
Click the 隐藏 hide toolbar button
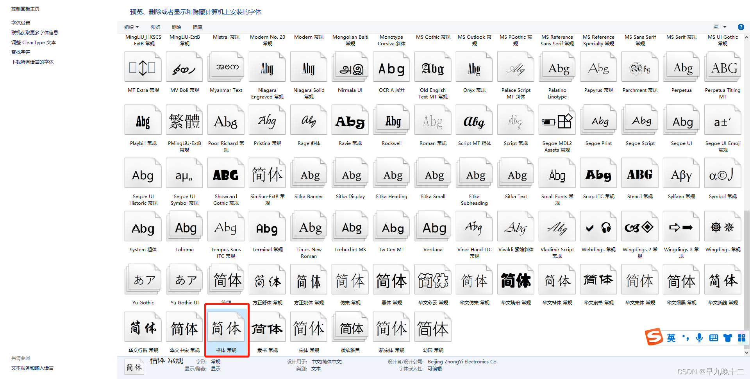coord(198,27)
